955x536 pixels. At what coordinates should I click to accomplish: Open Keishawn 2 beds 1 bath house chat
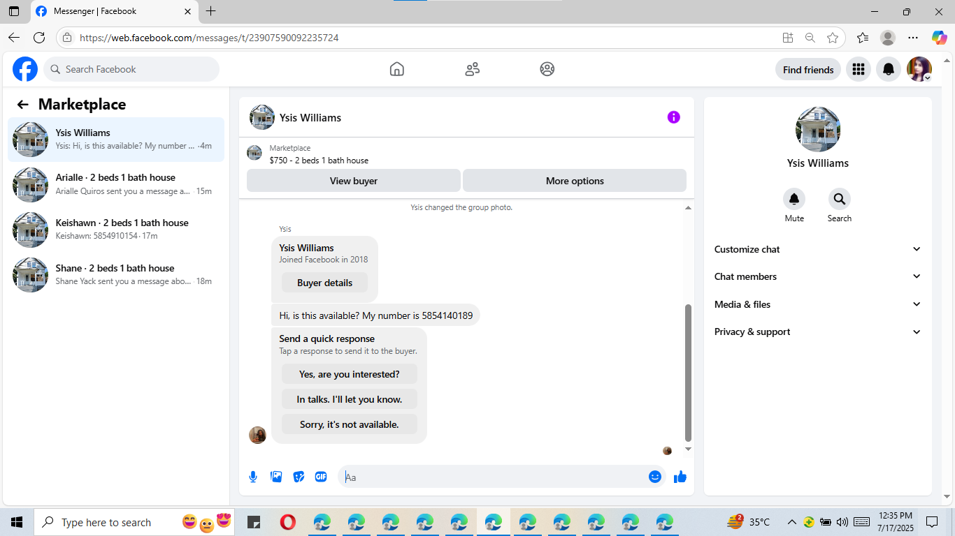point(116,230)
